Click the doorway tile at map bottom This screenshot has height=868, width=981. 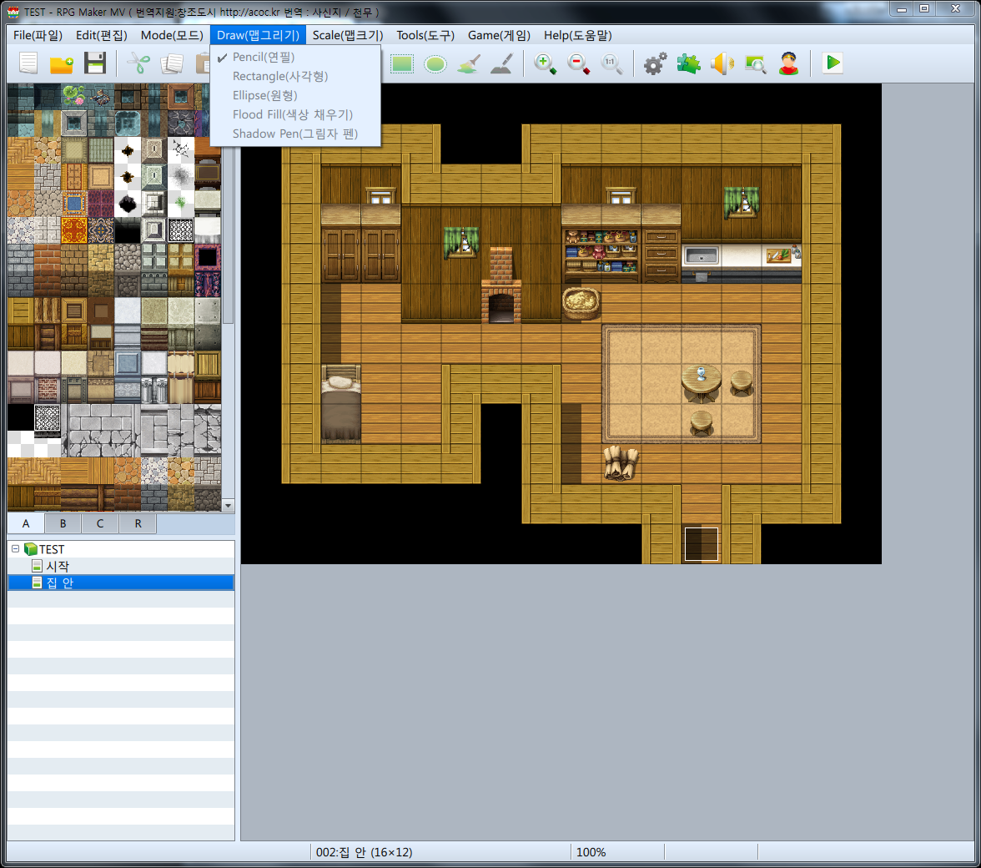pos(701,543)
